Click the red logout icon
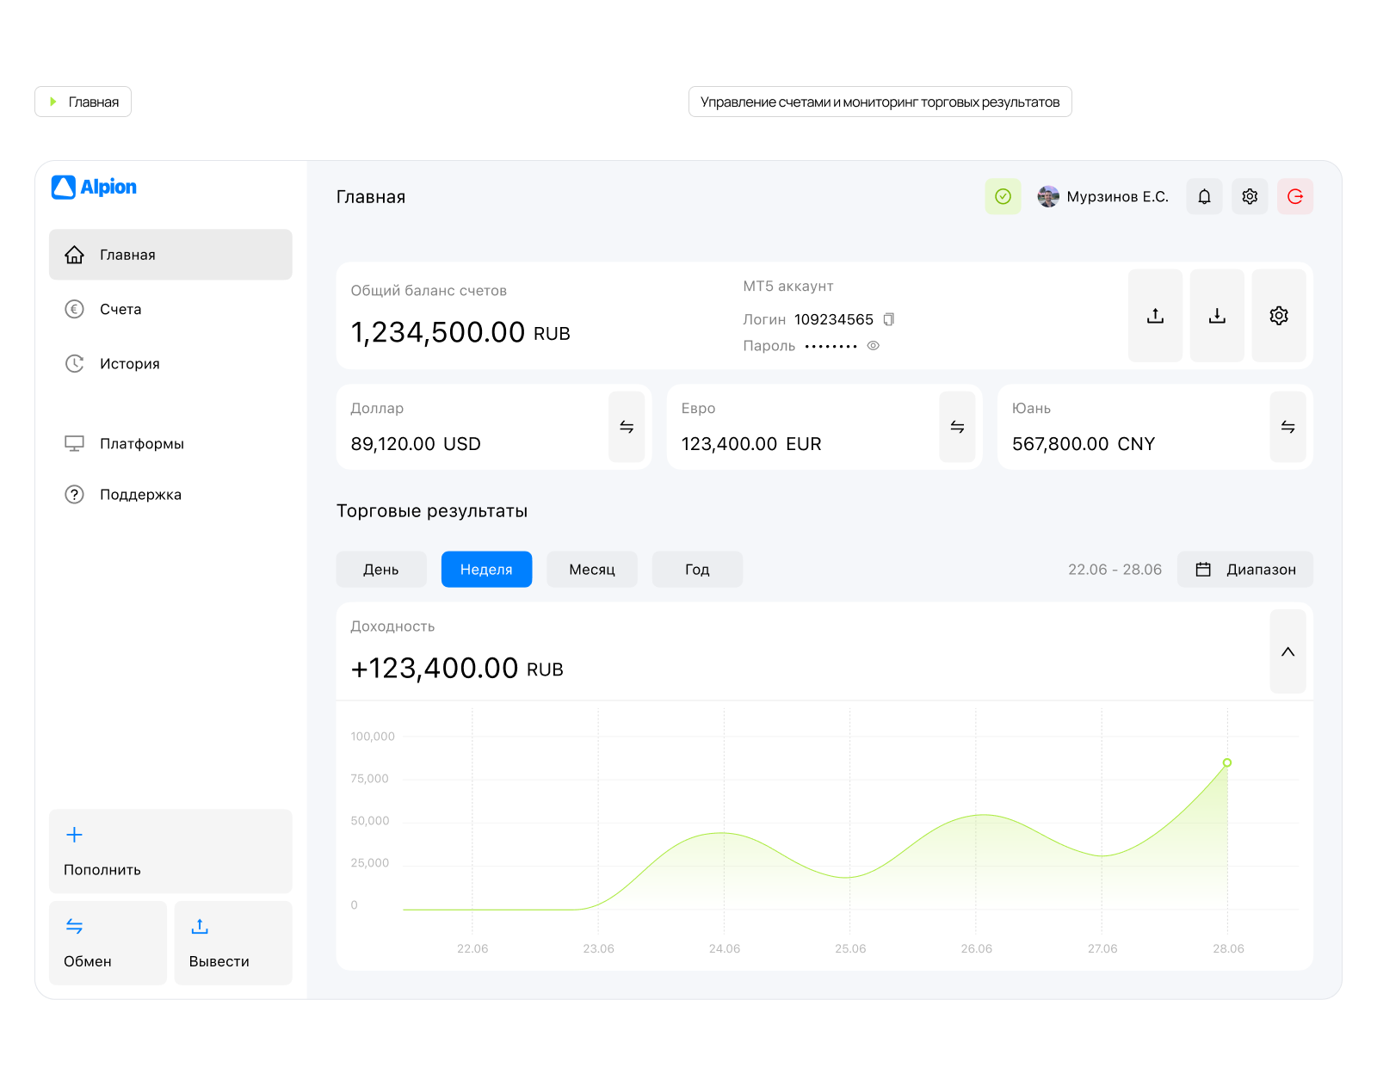 pyautogui.click(x=1294, y=197)
